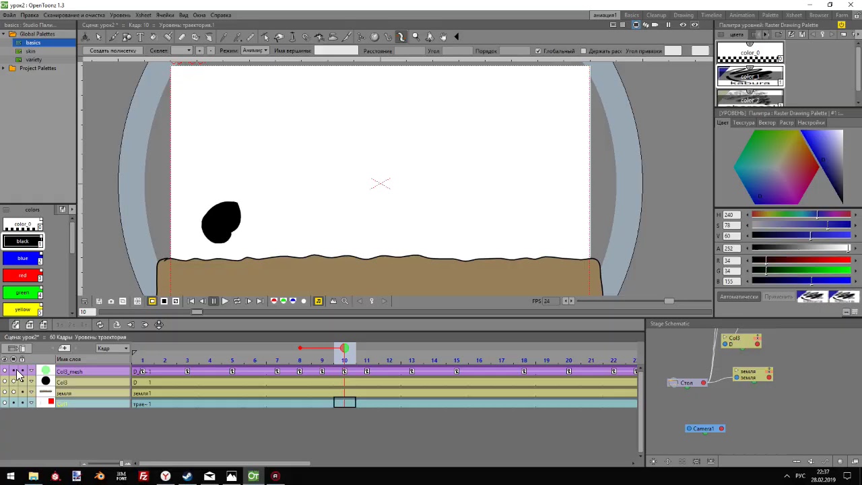Open the Файл menu
This screenshot has width=862, height=485.
coord(9,15)
